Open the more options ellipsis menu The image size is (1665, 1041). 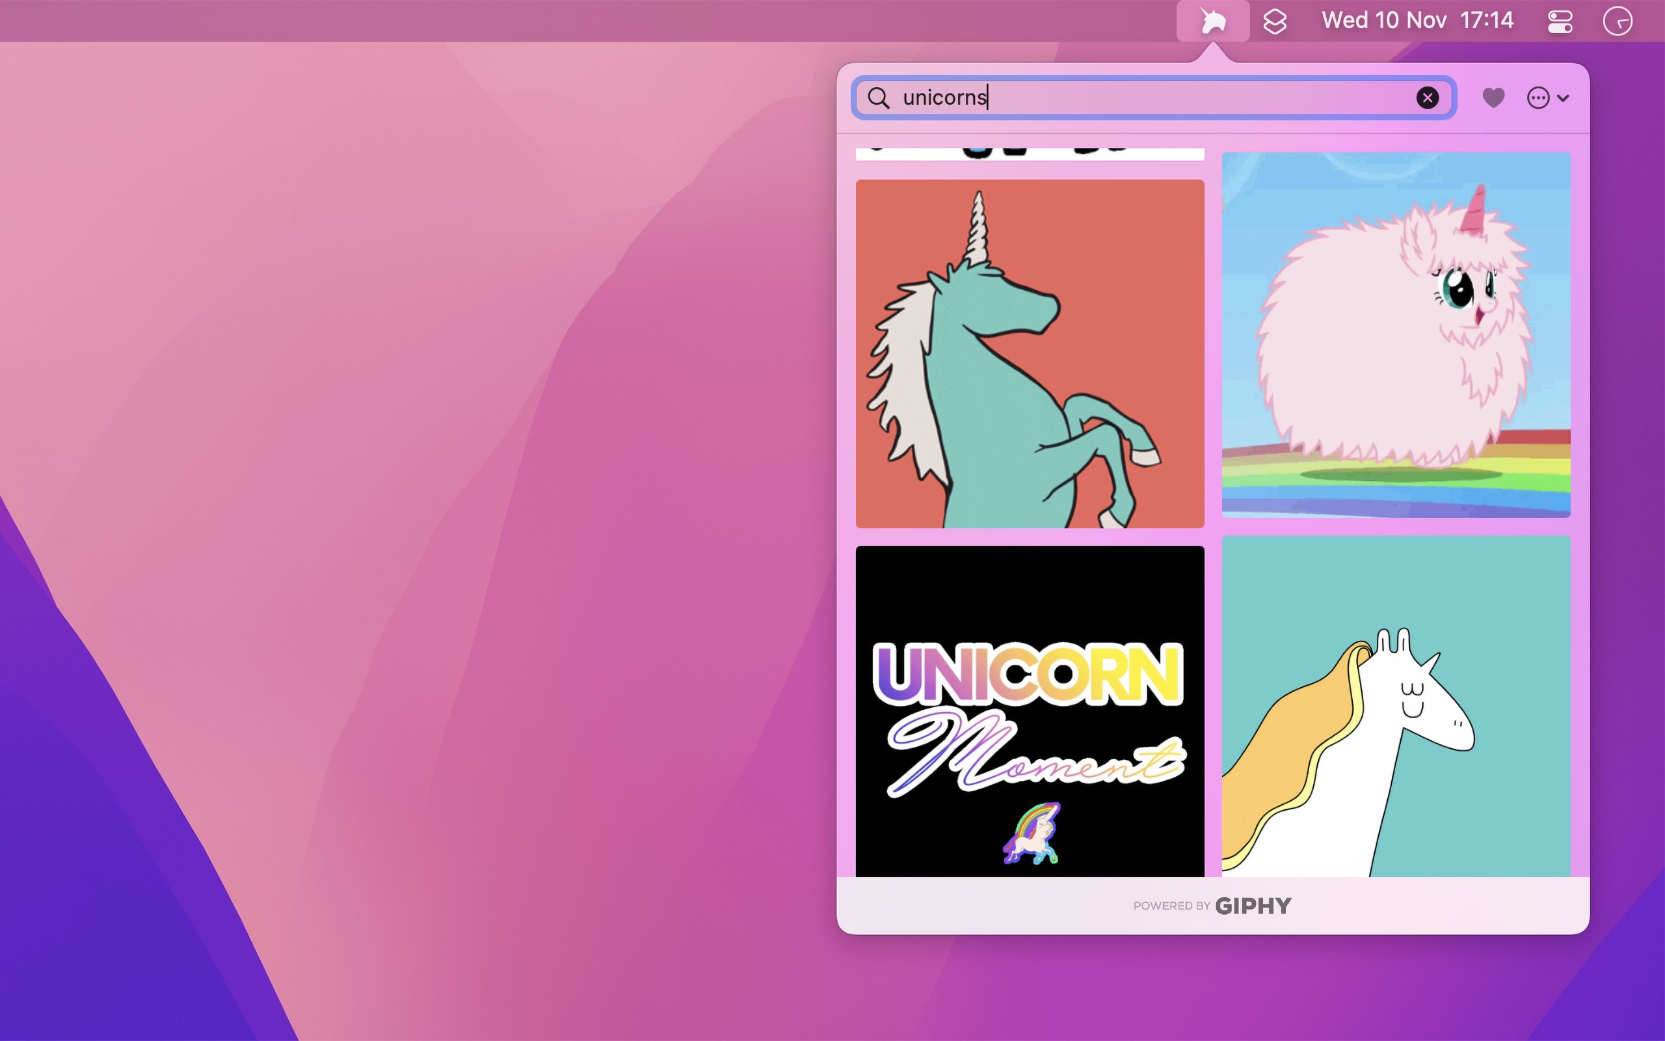click(1539, 98)
